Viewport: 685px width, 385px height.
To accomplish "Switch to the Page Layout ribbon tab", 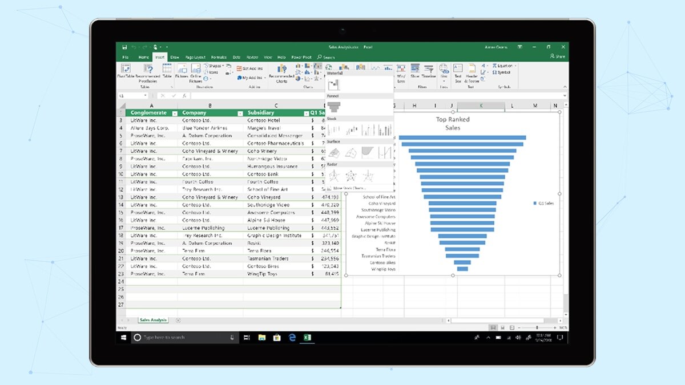I will tap(194, 57).
